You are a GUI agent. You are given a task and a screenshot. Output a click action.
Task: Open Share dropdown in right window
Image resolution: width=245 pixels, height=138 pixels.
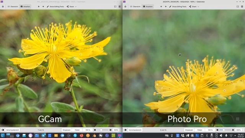(x=194, y=7)
